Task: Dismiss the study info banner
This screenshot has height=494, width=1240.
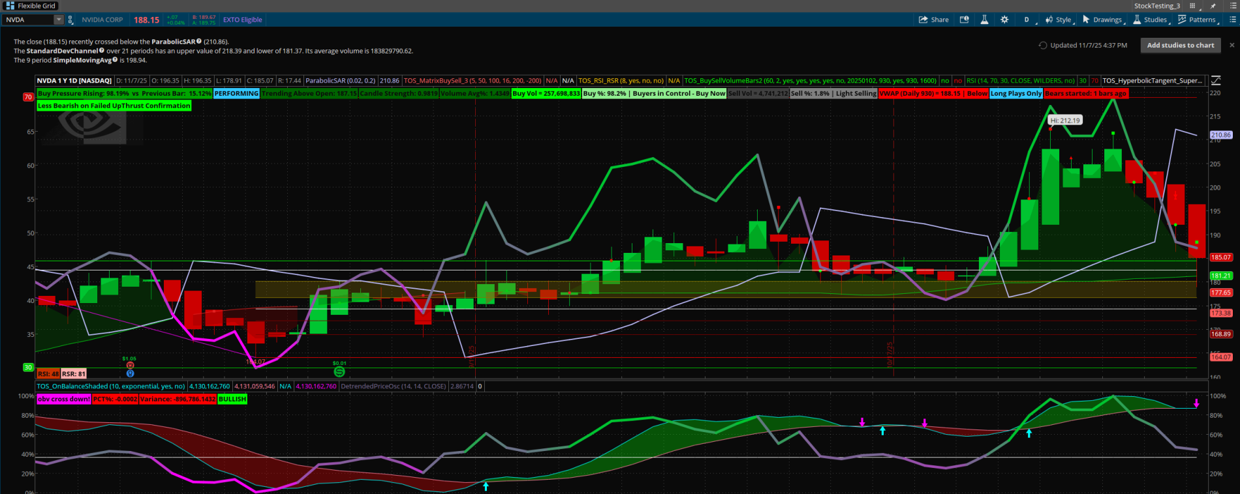Action: pos(1232,45)
